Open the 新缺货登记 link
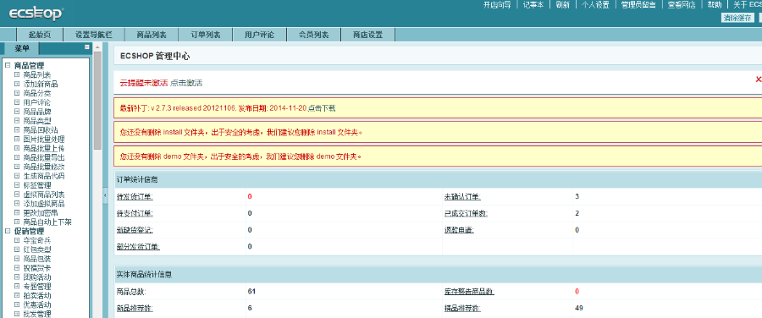Screen dimensions: 762x318 (135, 230)
